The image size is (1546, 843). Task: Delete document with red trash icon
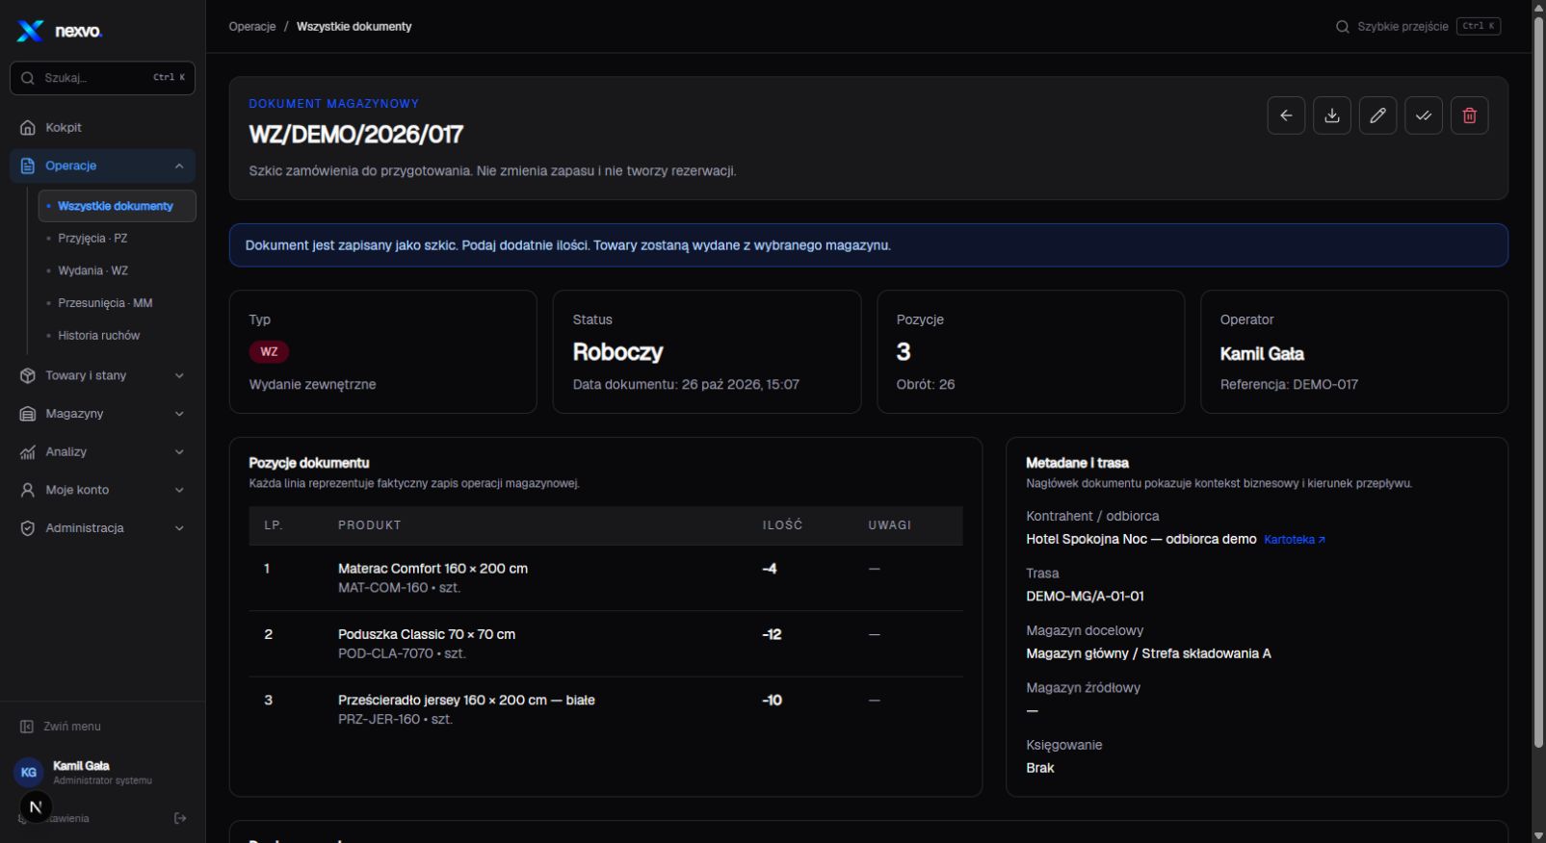[x=1469, y=115]
